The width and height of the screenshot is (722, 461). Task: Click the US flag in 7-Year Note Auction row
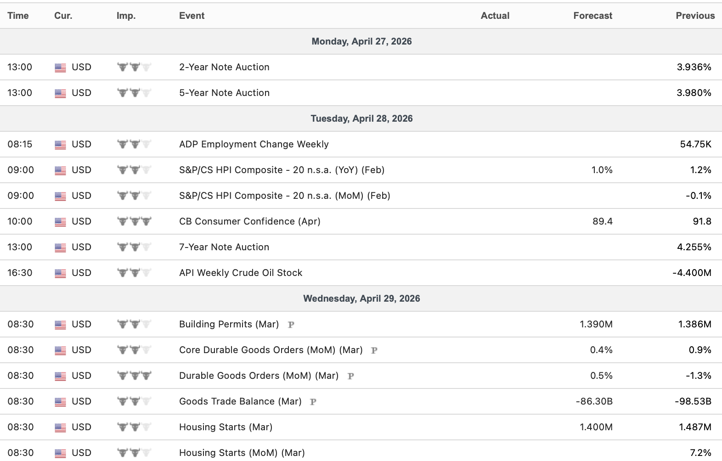(x=60, y=247)
